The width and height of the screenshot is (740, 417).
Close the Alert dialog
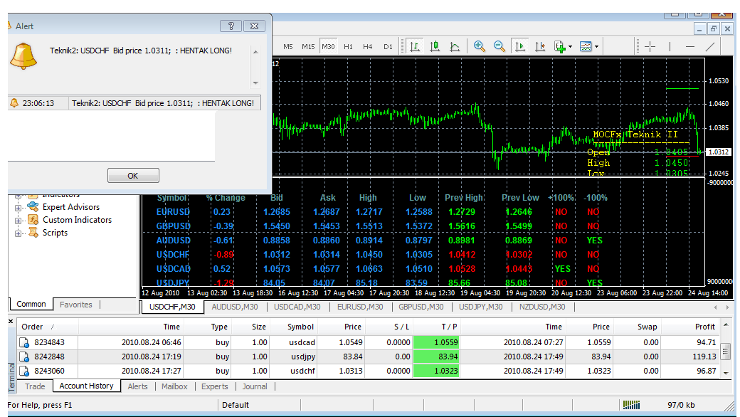255,26
